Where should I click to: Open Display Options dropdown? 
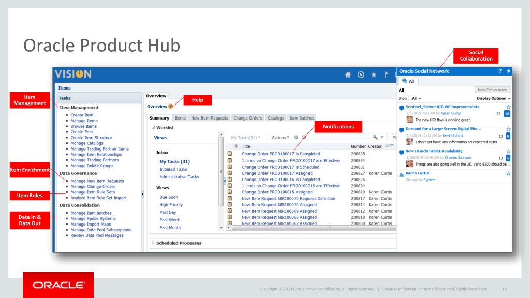493,98
